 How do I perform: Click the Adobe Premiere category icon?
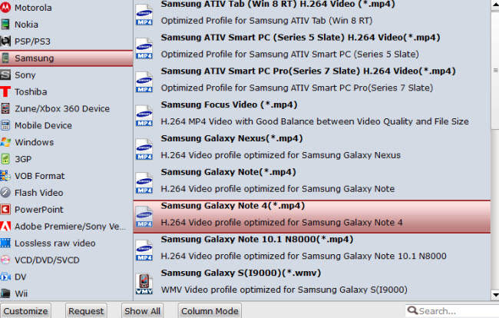click(5, 227)
